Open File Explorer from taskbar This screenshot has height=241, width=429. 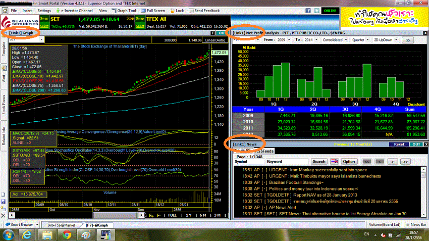[x=47, y=235]
